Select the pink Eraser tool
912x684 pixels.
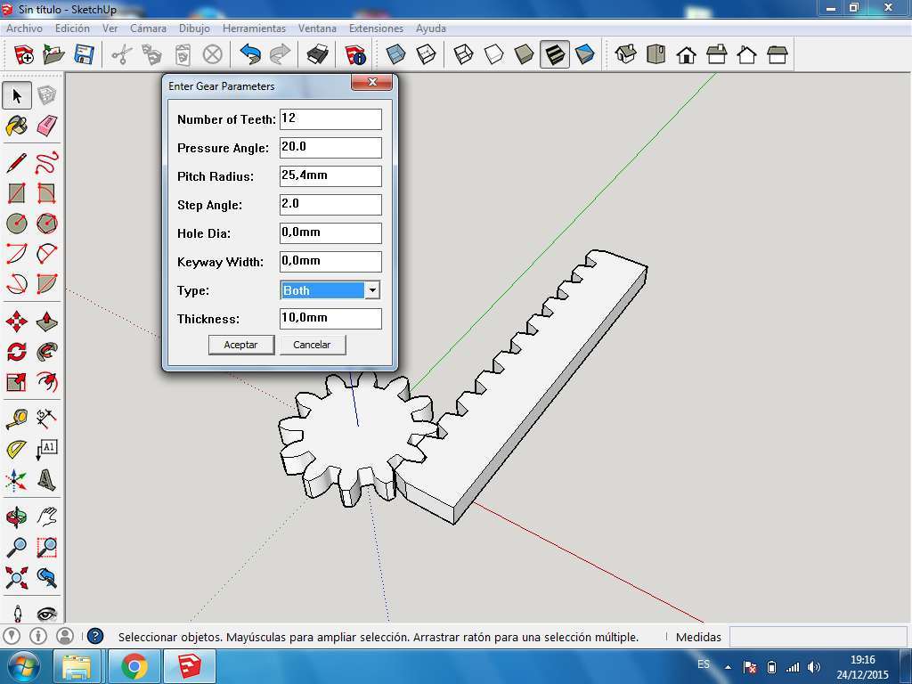tap(46, 126)
